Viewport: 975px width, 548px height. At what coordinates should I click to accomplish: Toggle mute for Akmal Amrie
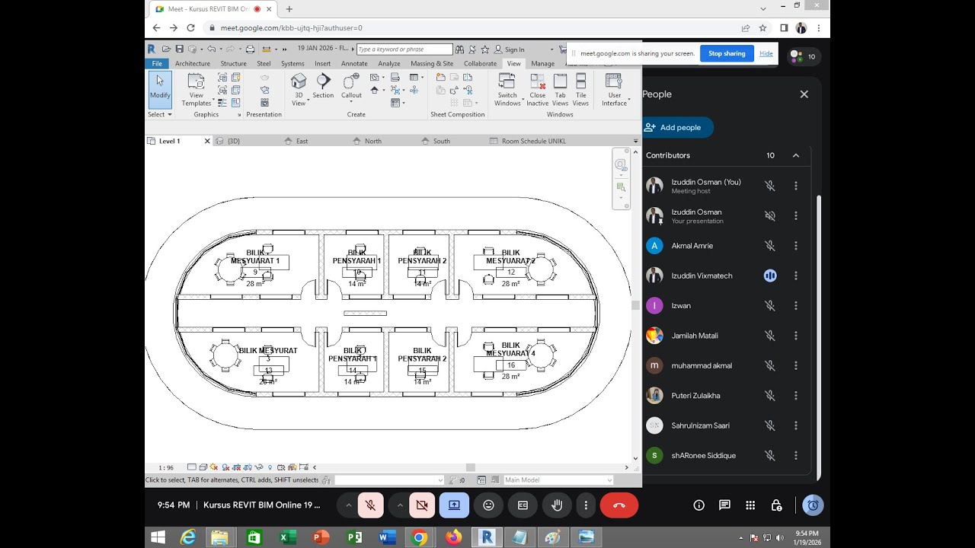click(x=770, y=246)
